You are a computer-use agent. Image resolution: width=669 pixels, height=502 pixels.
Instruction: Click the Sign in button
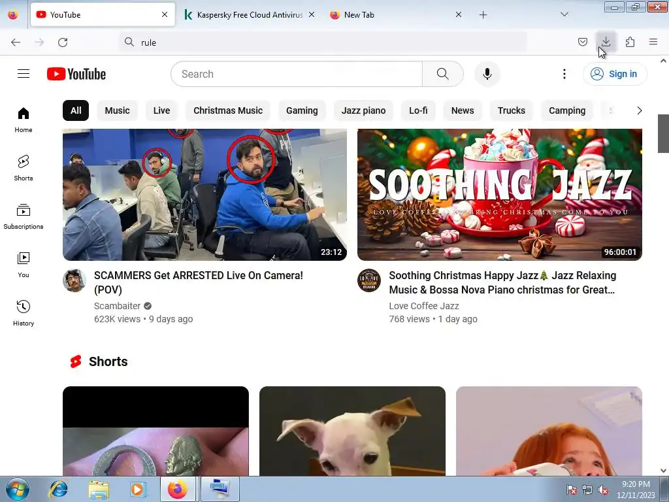615,74
